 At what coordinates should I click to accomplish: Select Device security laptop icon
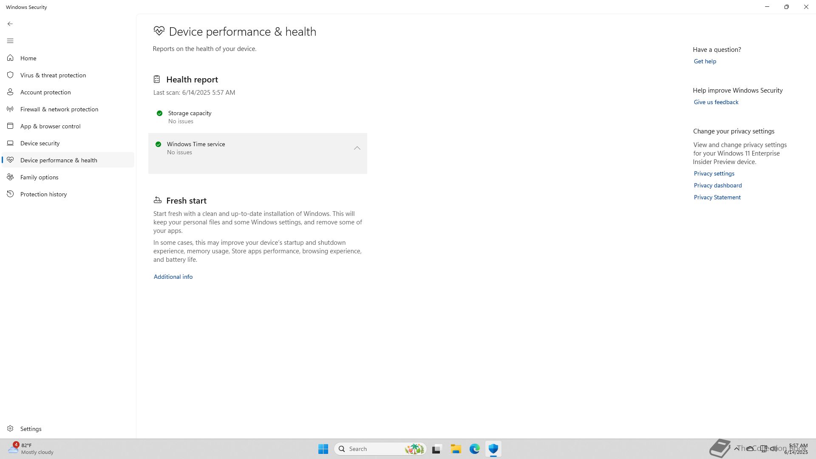[x=10, y=143]
